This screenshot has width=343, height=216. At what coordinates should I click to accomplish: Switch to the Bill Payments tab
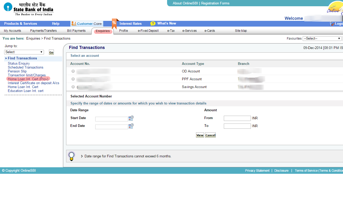point(76,31)
